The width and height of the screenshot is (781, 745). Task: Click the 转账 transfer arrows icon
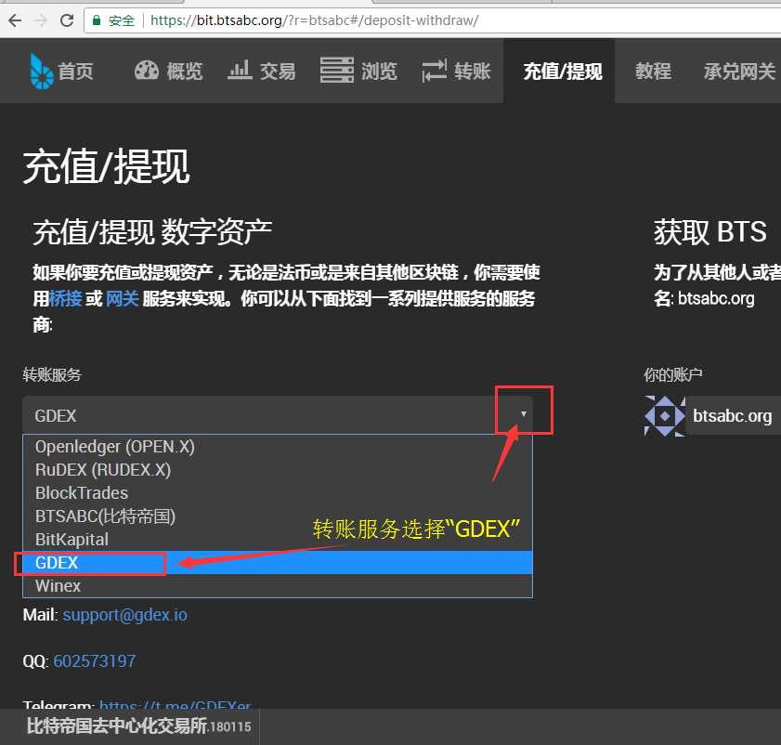[x=435, y=71]
